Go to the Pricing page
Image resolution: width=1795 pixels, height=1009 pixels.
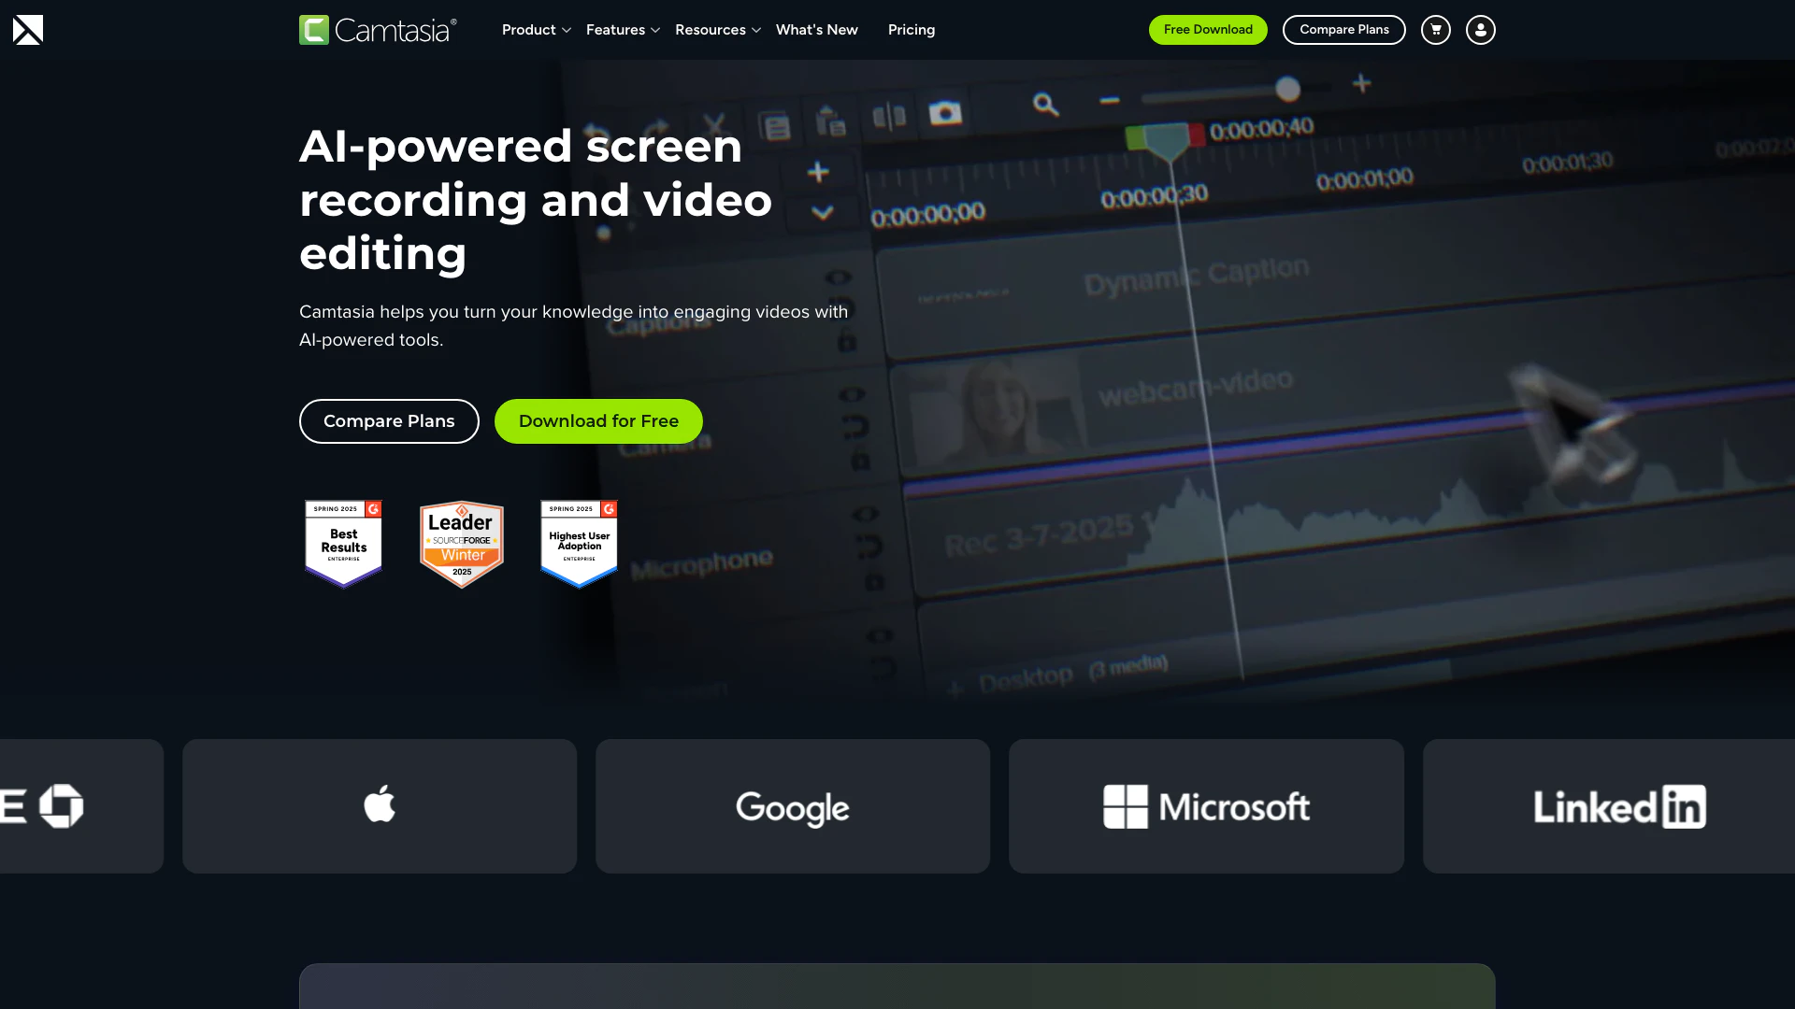pos(911,30)
